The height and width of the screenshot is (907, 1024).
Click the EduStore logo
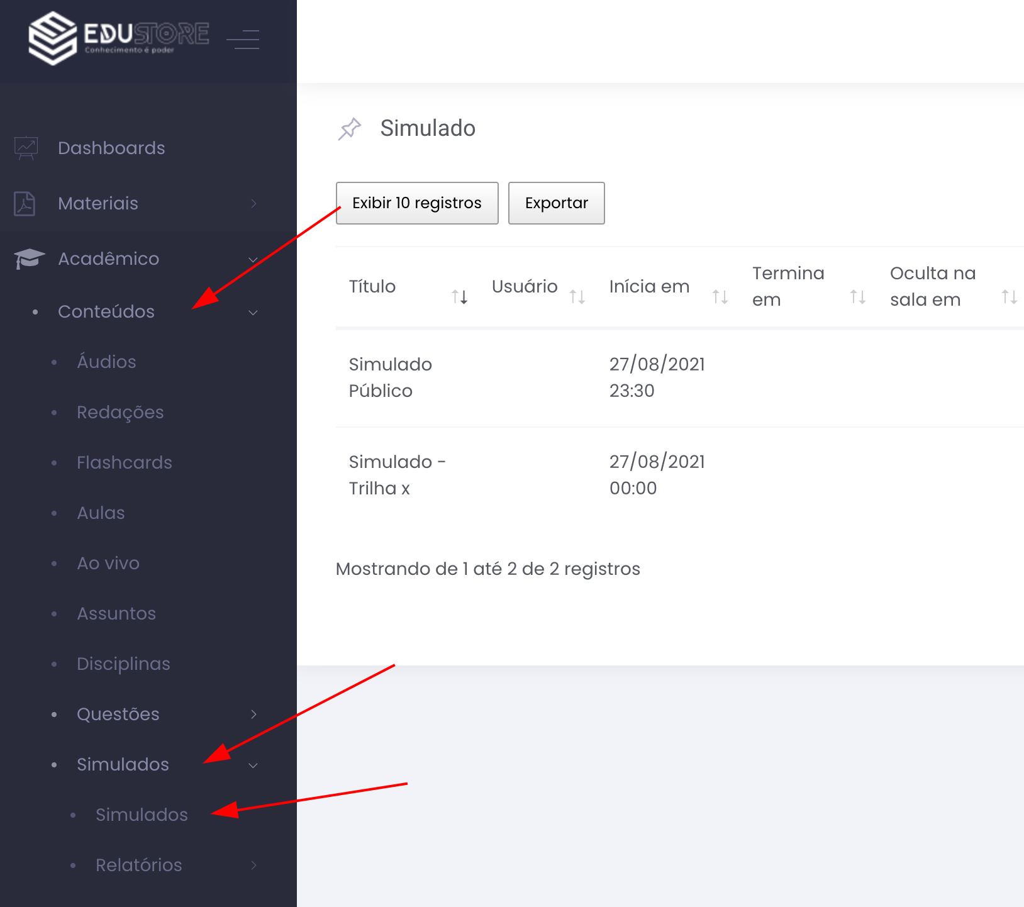[118, 38]
